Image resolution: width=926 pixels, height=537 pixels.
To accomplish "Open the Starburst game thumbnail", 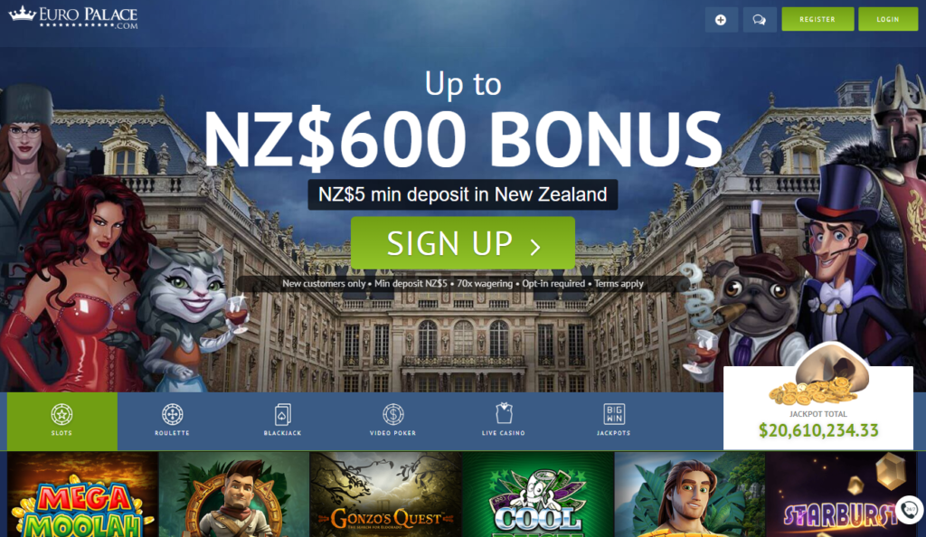I will (841, 495).
